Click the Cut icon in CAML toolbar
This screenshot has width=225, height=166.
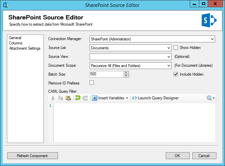pyautogui.click(x=53, y=98)
